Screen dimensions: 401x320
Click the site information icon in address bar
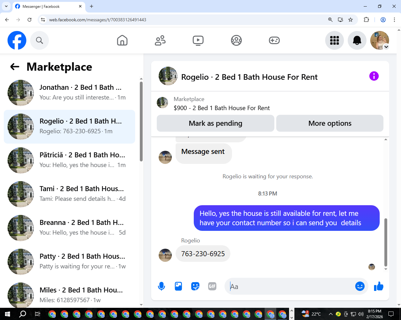tap(43, 20)
